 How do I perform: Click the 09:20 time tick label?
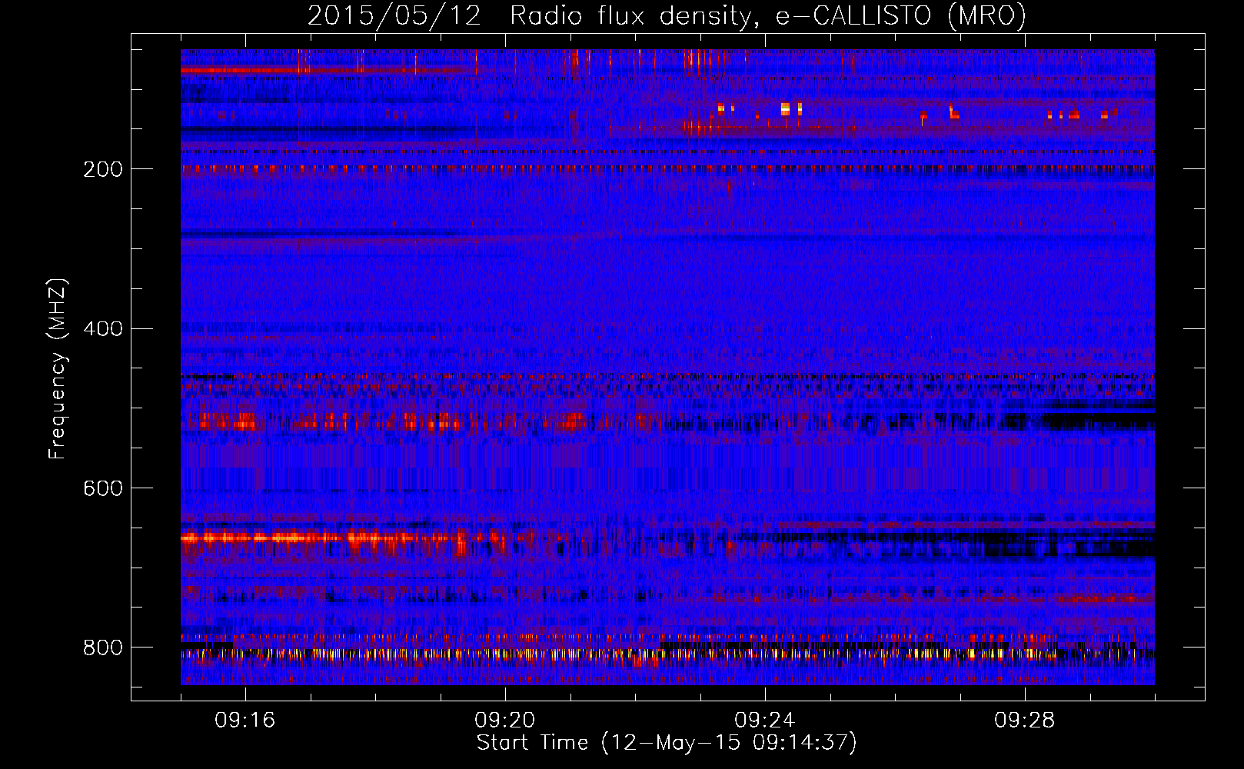pos(505,721)
